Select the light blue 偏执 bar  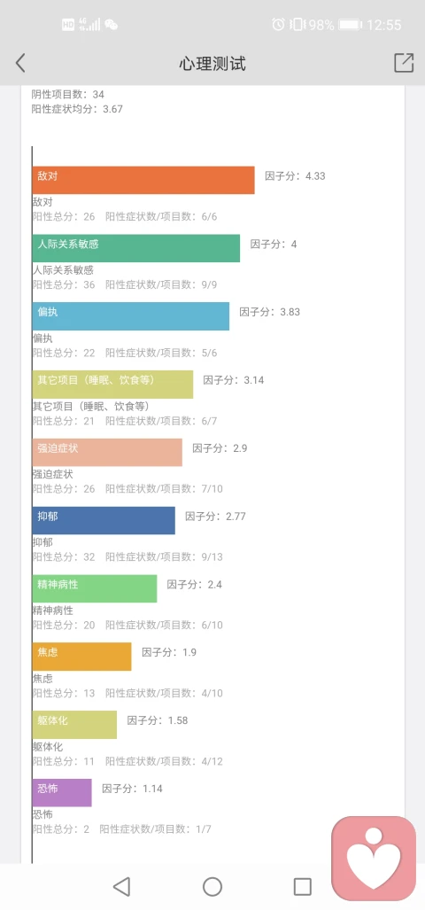(x=130, y=316)
